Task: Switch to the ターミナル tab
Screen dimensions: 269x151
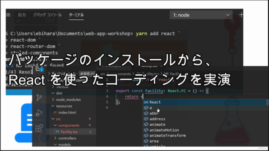Action: [76, 15]
